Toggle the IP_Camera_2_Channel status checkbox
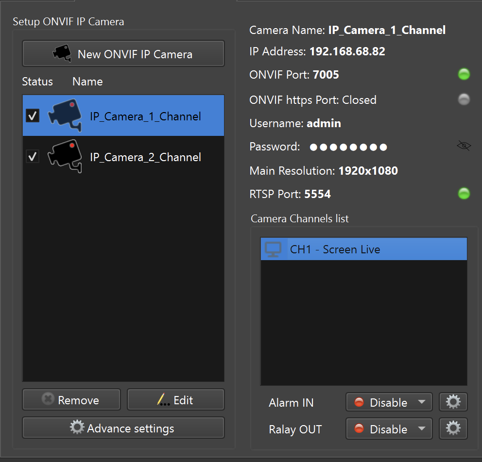The image size is (482, 462). [33, 157]
